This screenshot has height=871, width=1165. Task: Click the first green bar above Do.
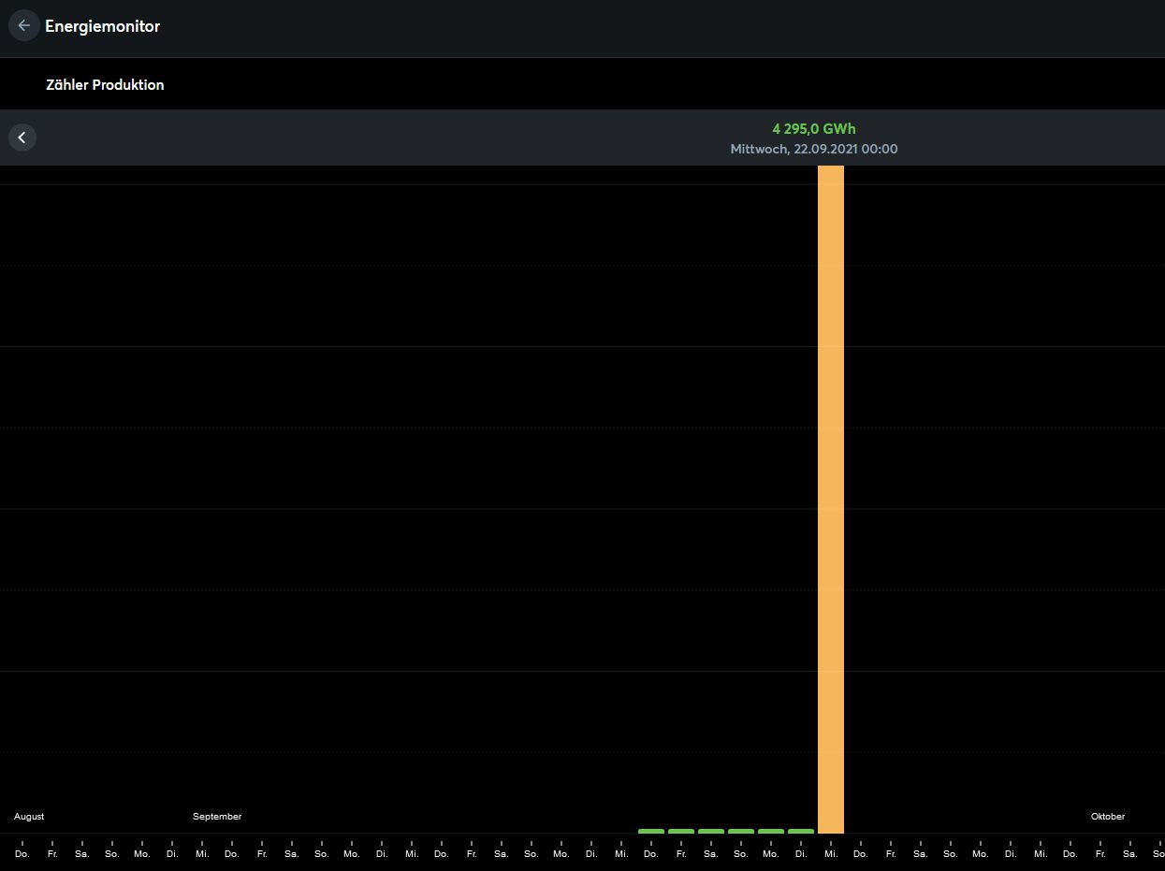click(x=651, y=831)
